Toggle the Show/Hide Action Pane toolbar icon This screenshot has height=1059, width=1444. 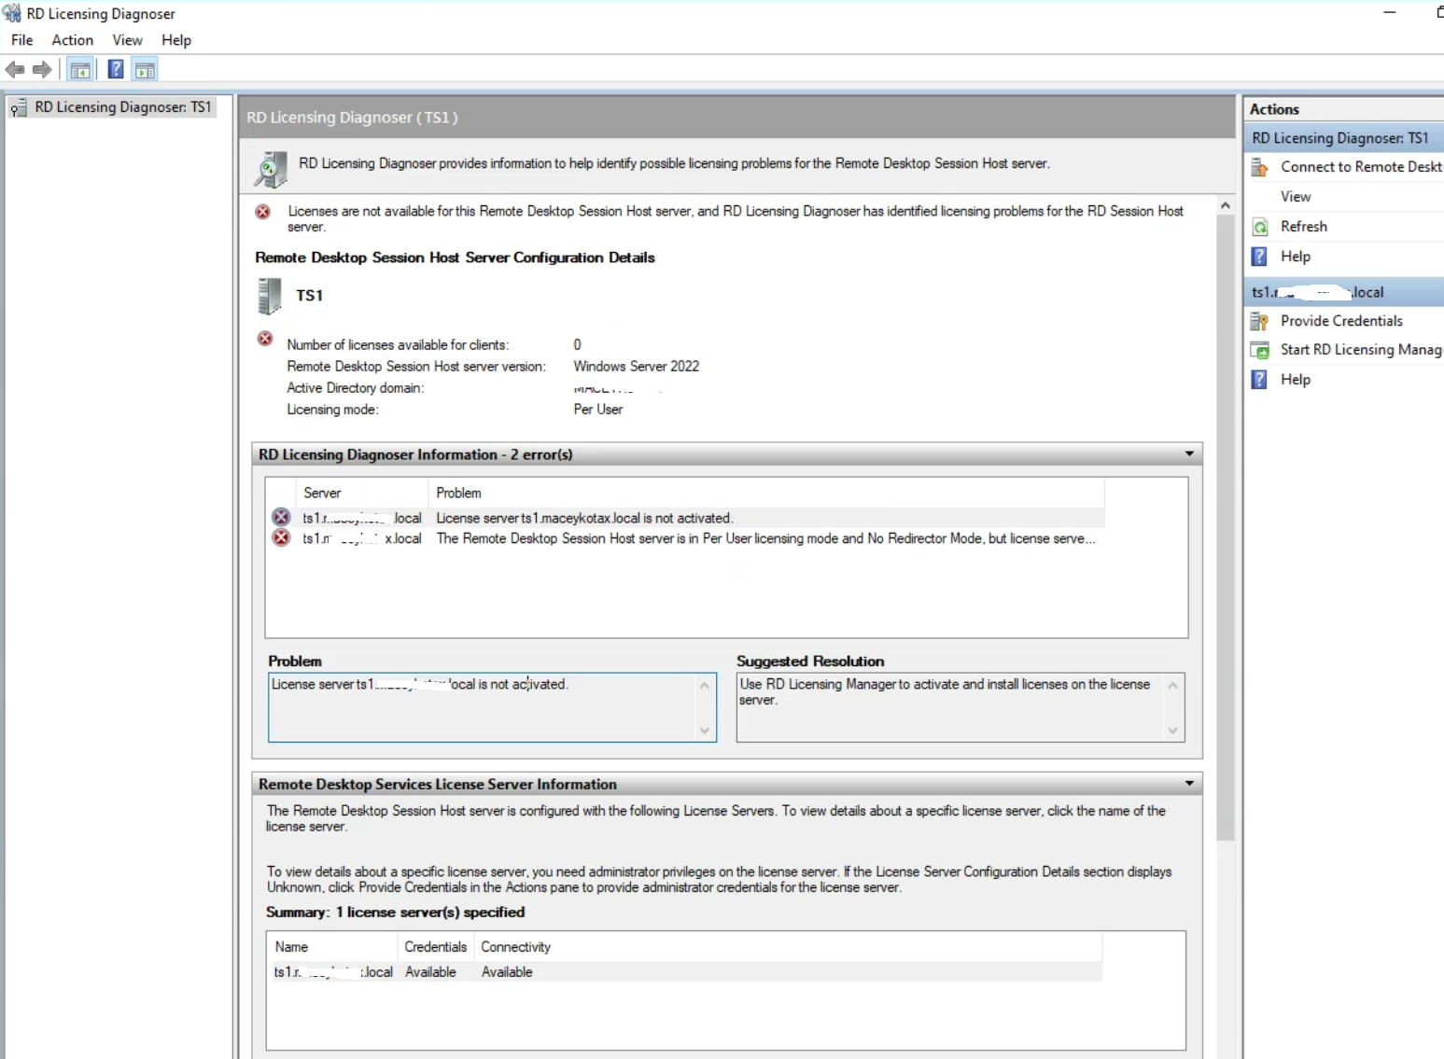point(145,70)
